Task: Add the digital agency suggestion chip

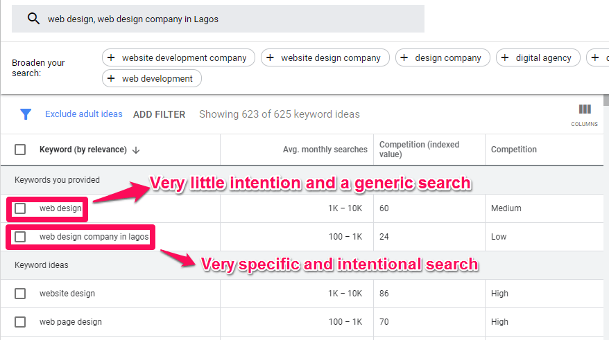Action: coord(538,58)
